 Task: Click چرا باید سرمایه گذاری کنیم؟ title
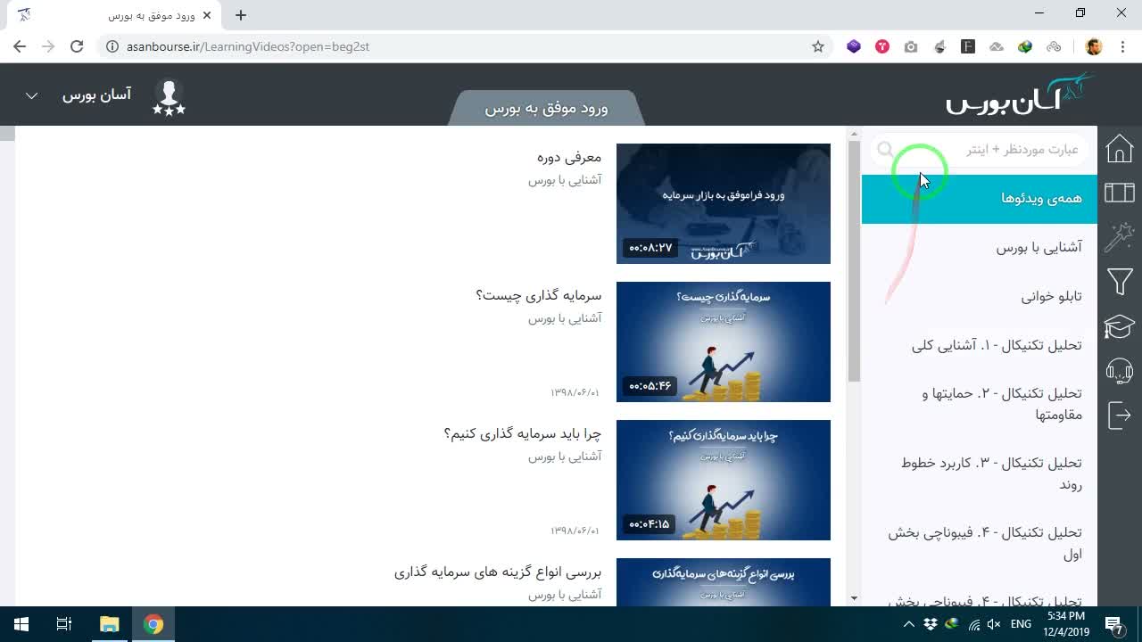523,433
